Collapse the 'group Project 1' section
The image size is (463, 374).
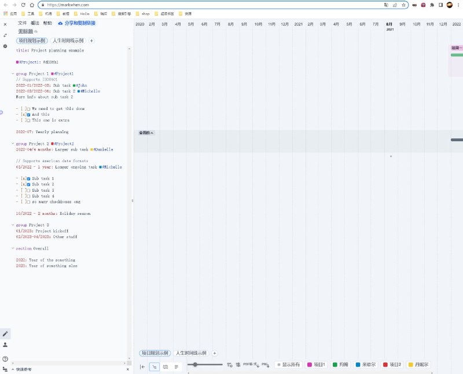(x=13, y=74)
